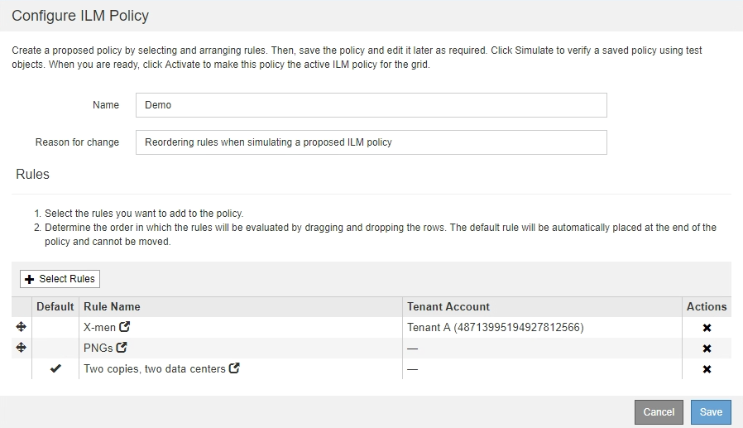Viewport: 743px width, 428px height.
Task: Remove the PNGs rule from policy
Action: click(707, 349)
